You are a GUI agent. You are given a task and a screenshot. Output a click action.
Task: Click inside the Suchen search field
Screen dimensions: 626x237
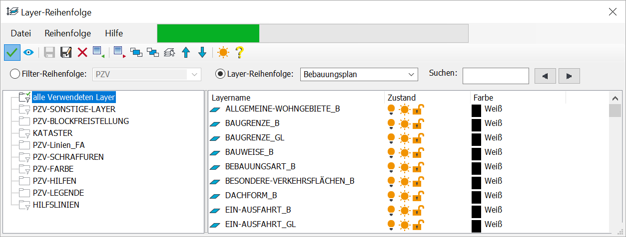click(495, 76)
